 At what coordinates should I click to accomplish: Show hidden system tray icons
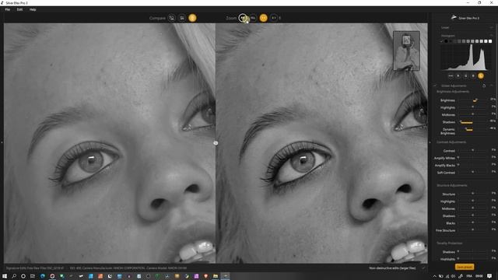pos(434,276)
